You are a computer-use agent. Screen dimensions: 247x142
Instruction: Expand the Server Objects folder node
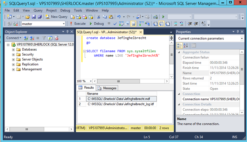13,59
